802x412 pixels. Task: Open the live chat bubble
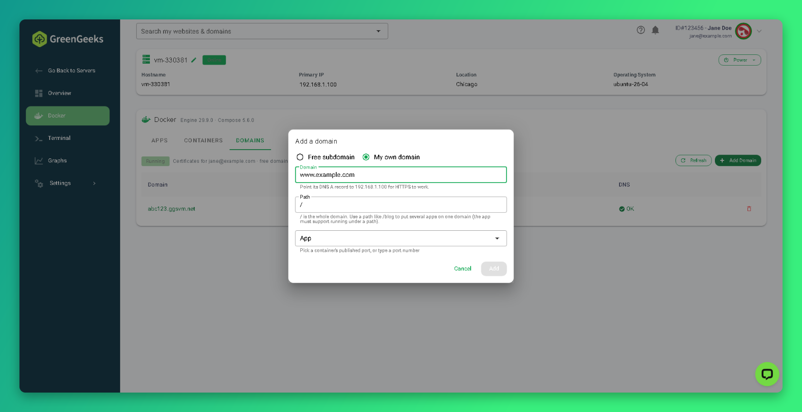767,374
